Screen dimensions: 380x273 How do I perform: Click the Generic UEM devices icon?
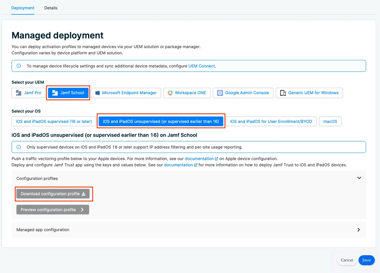point(283,93)
